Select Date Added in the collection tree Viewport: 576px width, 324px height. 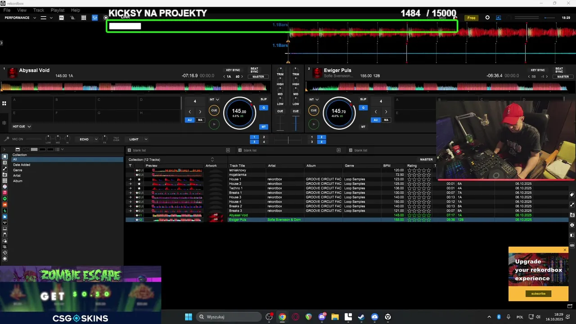click(22, 165)
